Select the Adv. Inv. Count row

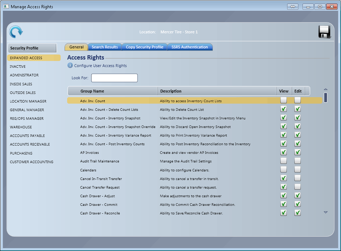point(195,101)
